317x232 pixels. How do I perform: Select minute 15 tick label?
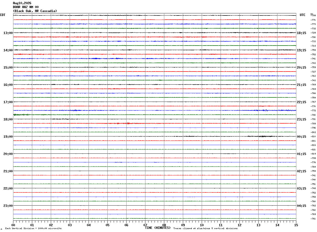tap(296, 225)
